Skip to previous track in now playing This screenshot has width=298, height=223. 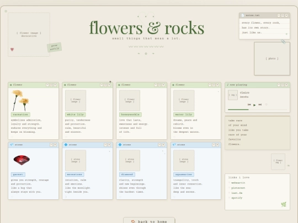(x=249, y=105)
